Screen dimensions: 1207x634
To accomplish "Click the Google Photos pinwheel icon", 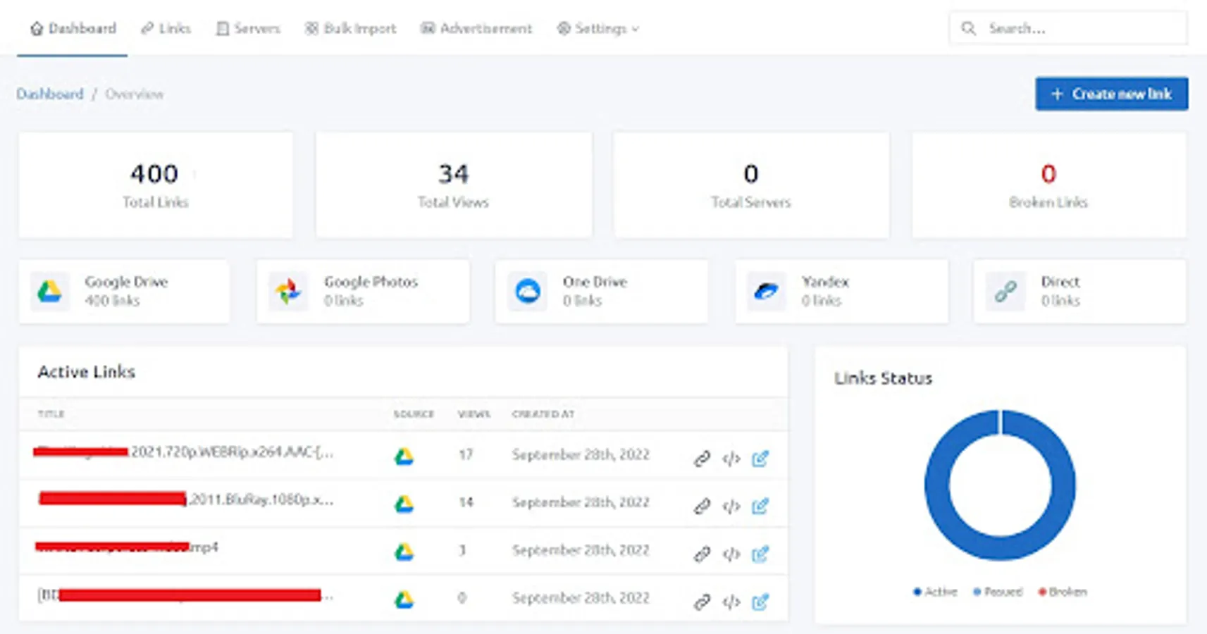I will tap(288, 292).
